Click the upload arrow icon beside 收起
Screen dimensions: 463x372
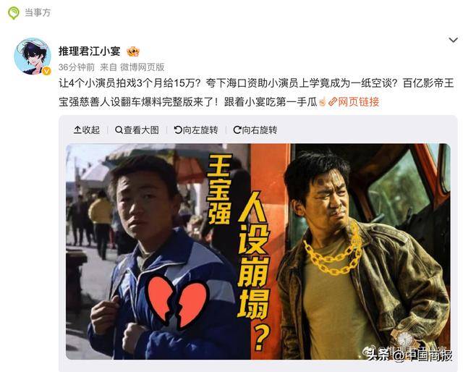77,130
